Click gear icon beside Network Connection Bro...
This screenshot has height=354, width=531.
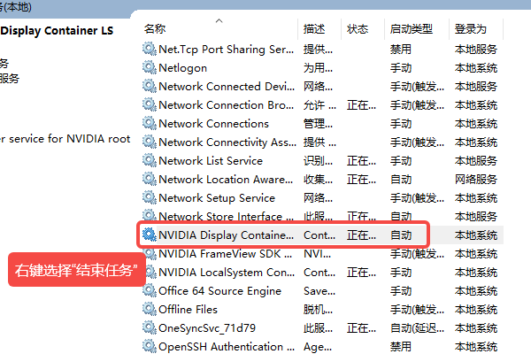tap(149, 104)
